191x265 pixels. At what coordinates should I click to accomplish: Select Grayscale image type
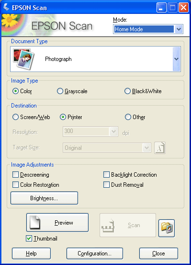[72, 91]
